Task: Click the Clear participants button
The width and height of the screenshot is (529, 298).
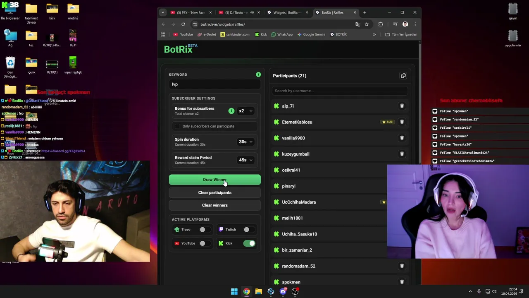Action: coord(215,192)
